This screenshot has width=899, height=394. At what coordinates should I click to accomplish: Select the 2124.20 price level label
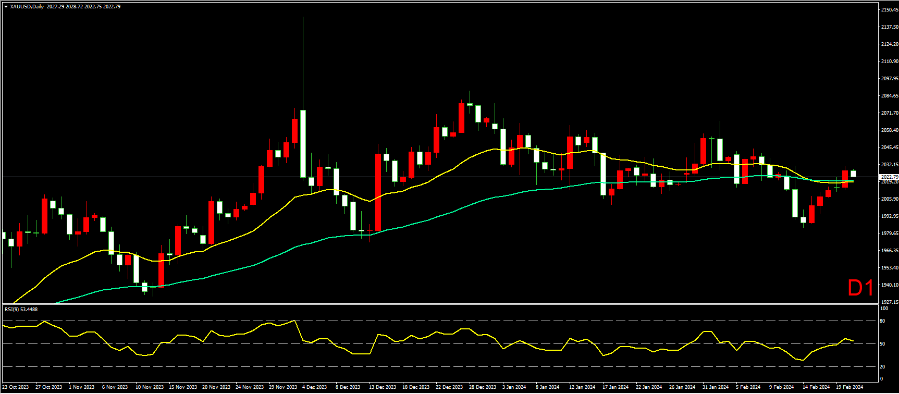(890, 44)
